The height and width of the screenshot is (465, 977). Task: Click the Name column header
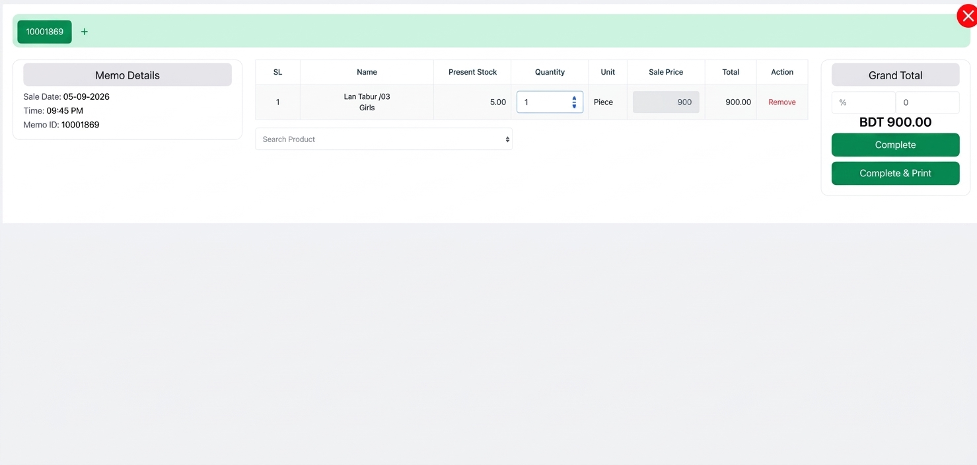367,72
